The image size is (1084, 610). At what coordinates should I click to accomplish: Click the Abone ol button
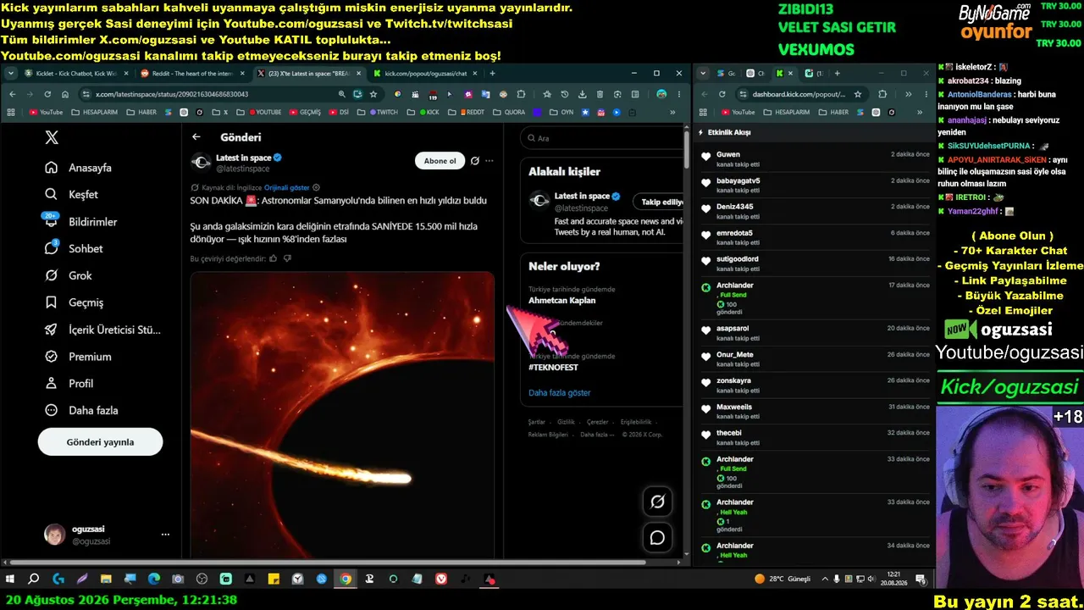[440, 161]
